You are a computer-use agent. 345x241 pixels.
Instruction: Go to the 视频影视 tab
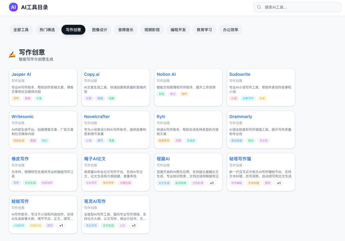(x=152, y=30)
